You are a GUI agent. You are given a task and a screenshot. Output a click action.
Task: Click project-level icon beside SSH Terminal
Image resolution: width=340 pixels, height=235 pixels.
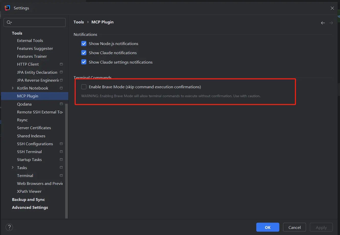[61, 152]
